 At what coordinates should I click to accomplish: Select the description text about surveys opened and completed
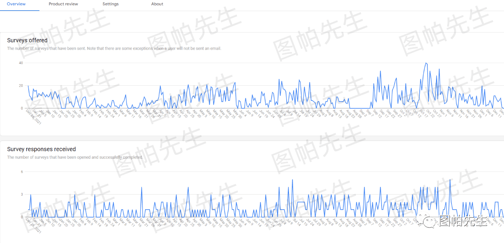[75, 157]
